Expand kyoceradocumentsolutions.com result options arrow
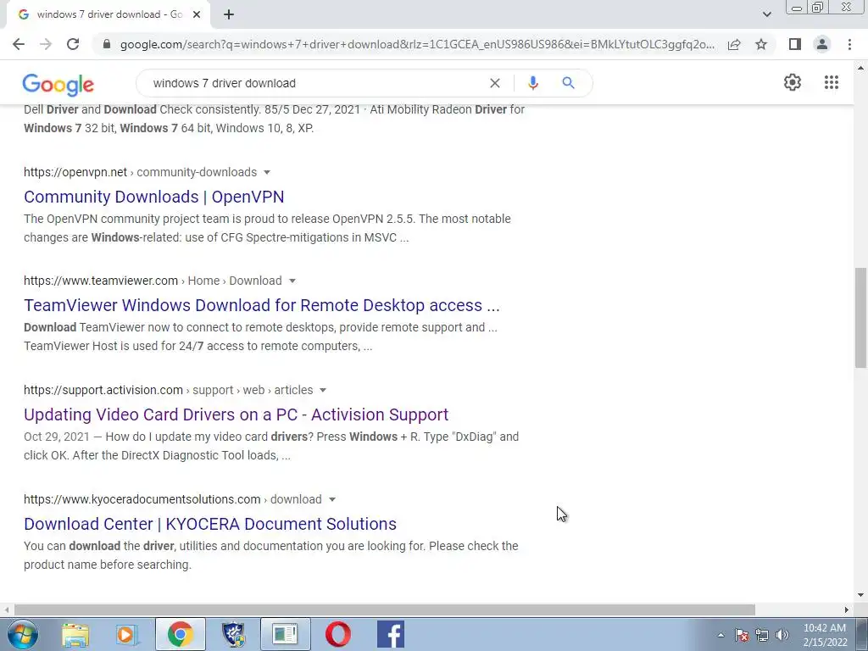868x651 pixels. pos(332,499)
